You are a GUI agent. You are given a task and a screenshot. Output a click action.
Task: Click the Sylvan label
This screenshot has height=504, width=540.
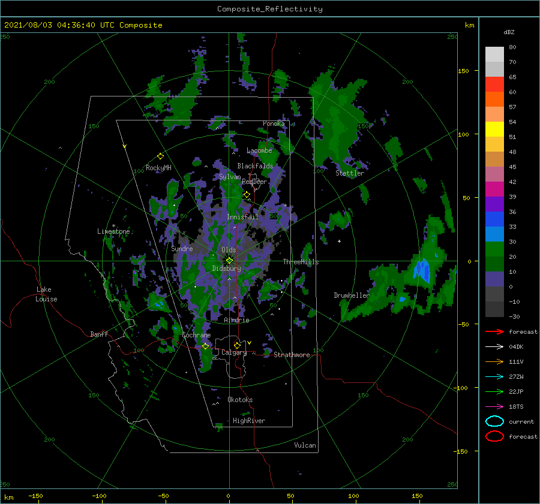230,177
